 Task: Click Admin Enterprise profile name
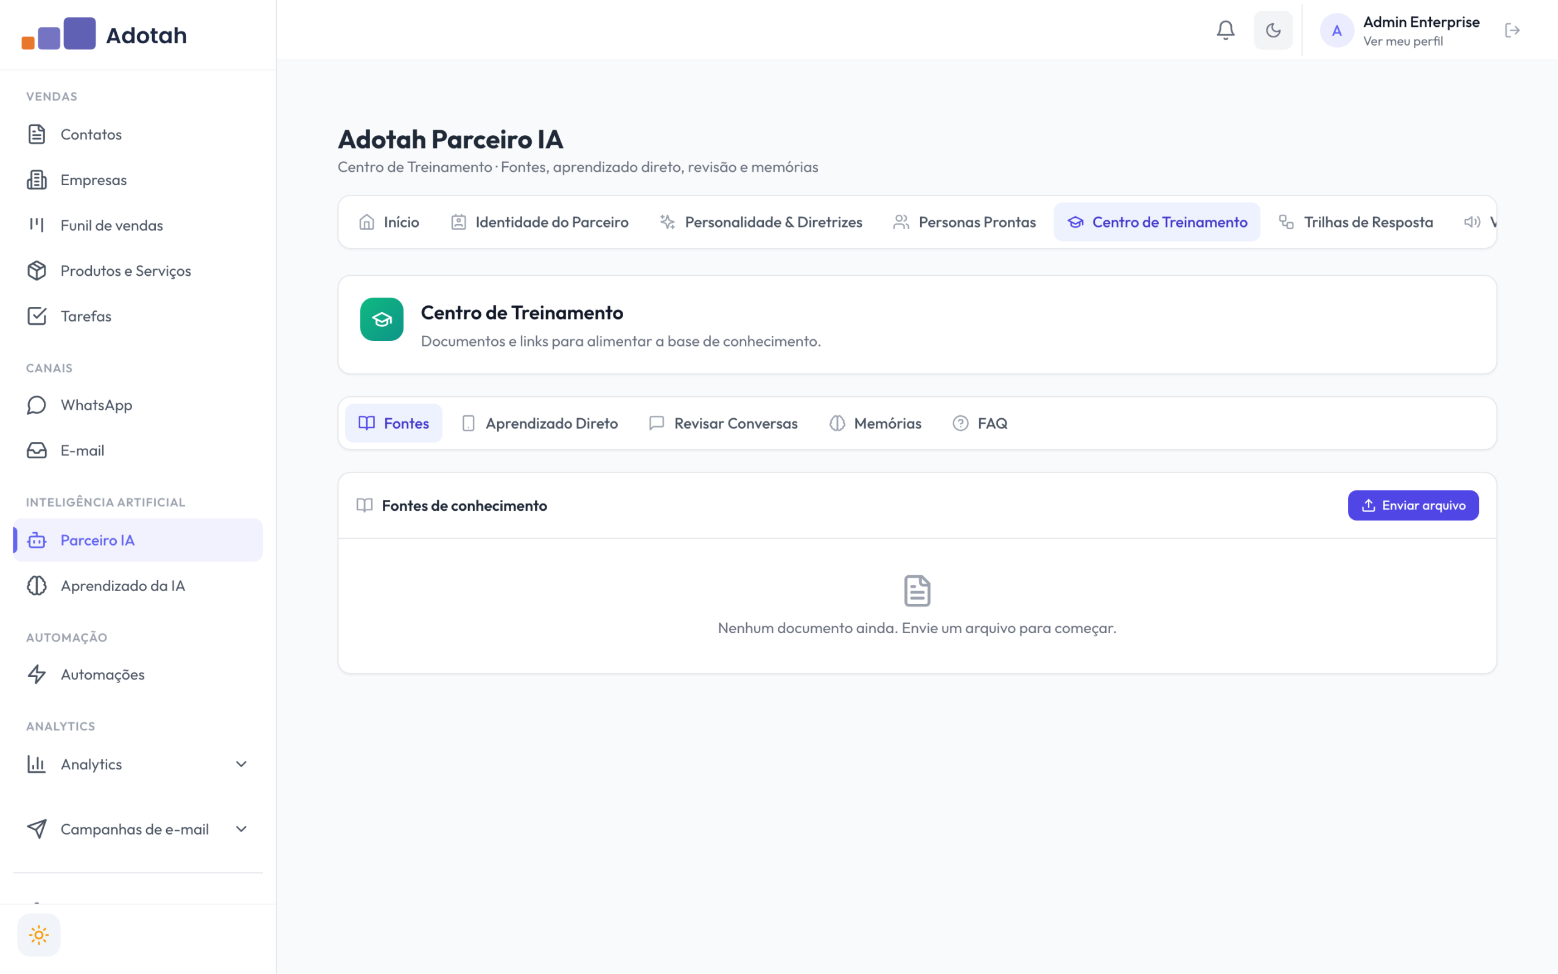(x=1421, y=22)
